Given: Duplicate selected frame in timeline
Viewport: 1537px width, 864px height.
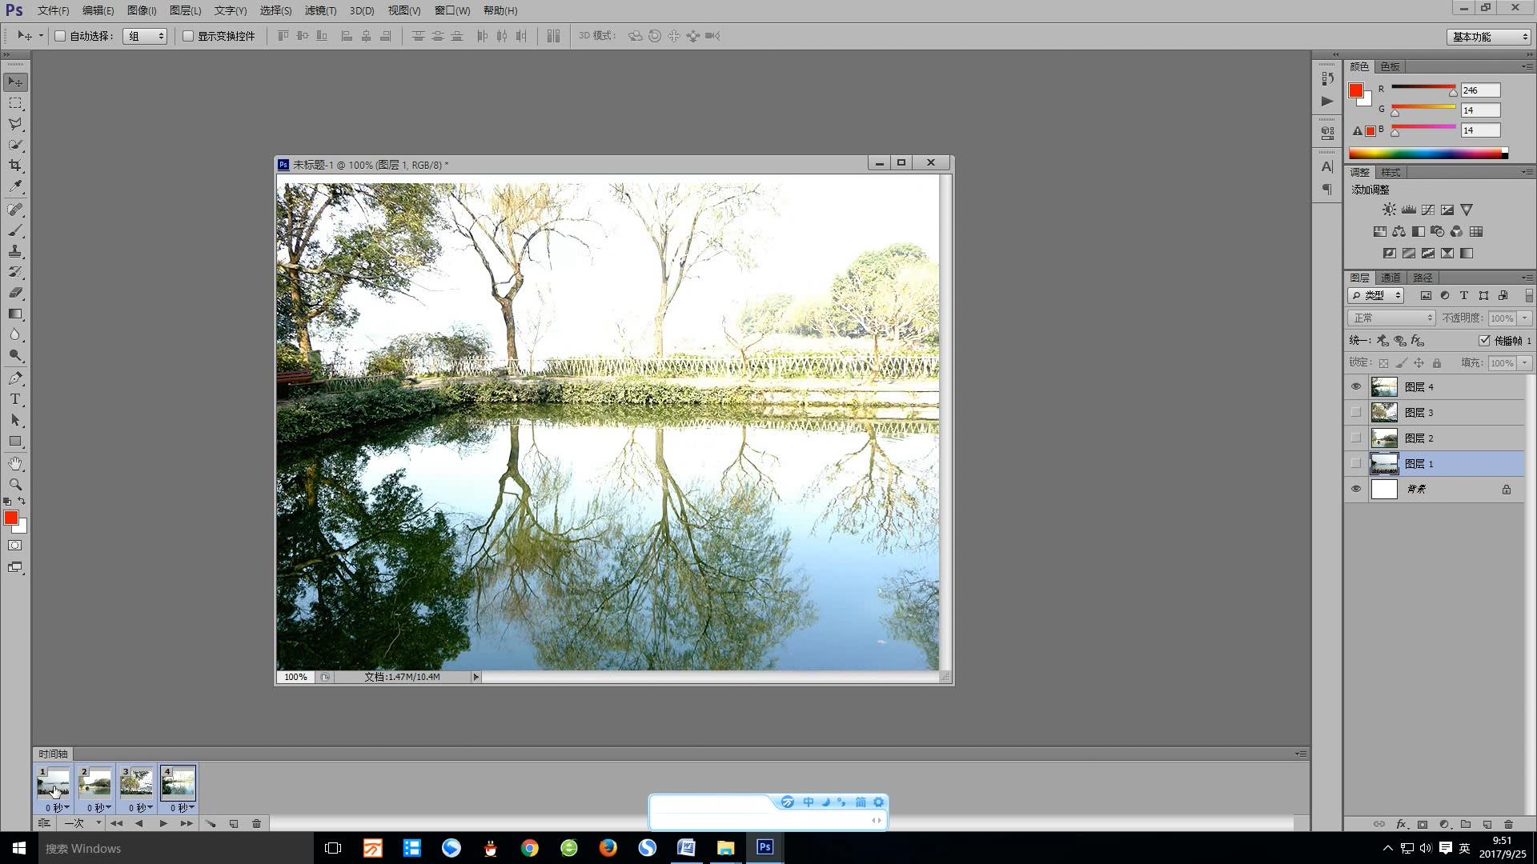Looking at the screenshot, I should click(234, 823).
